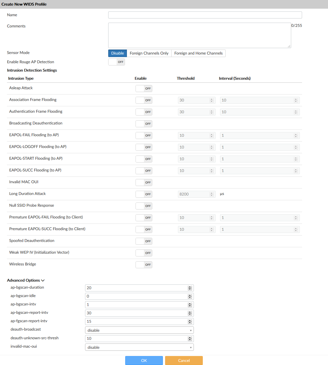328x365 pixels.
Task: Turn on Broadcasting Deauthentication toggle
Action: [144, 124]
